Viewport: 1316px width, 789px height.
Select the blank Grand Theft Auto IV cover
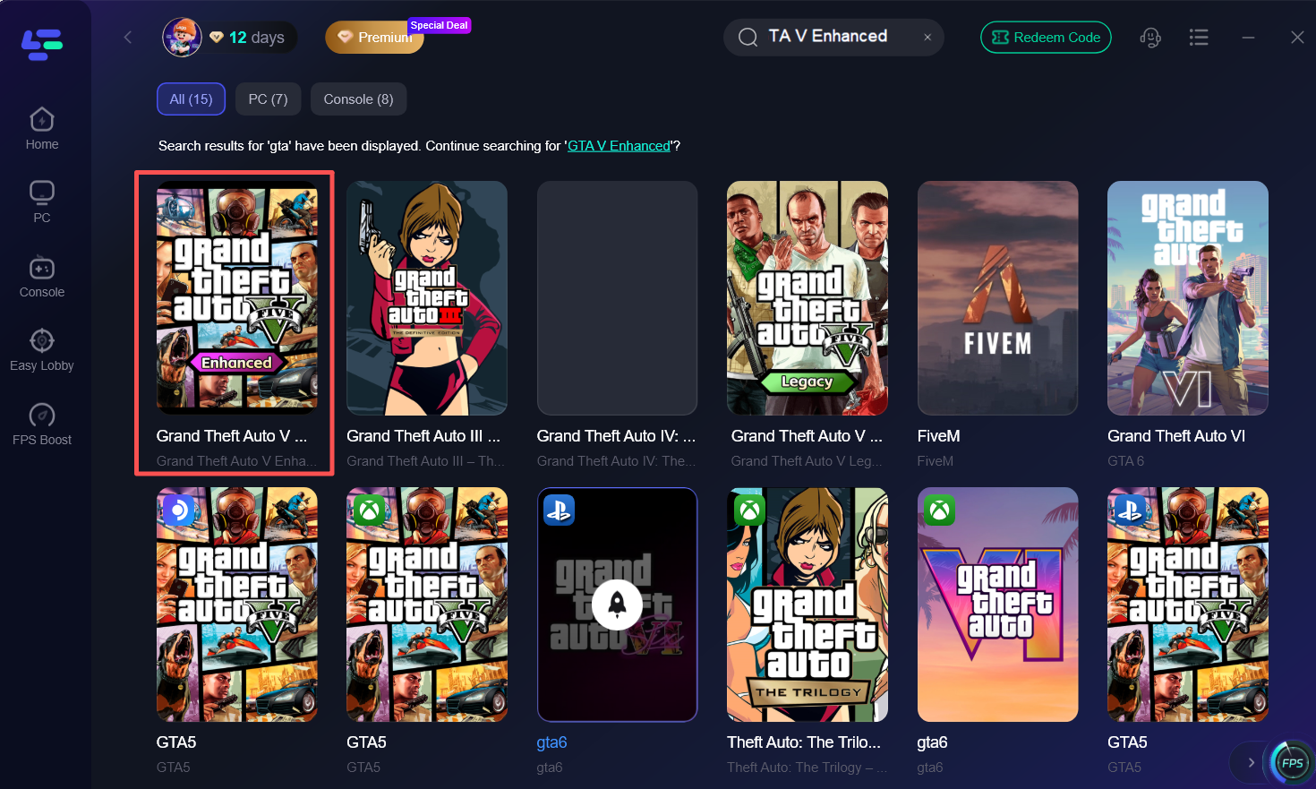tap(617, 298)
